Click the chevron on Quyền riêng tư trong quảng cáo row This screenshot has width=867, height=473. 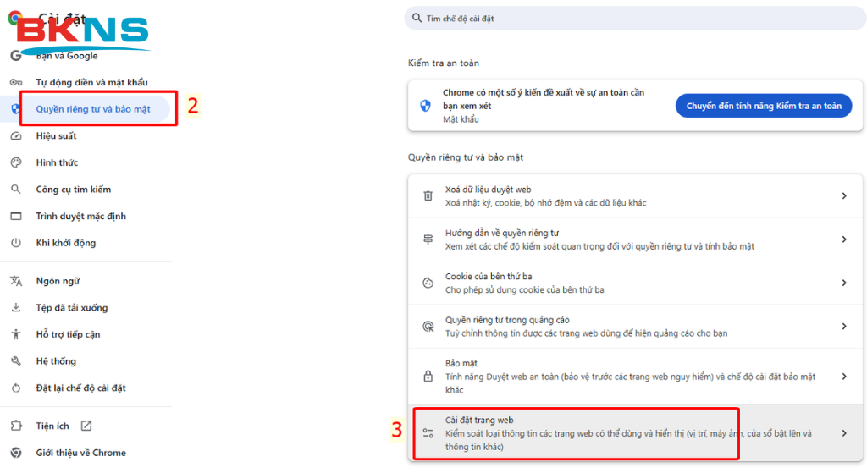tap(844, 326)
